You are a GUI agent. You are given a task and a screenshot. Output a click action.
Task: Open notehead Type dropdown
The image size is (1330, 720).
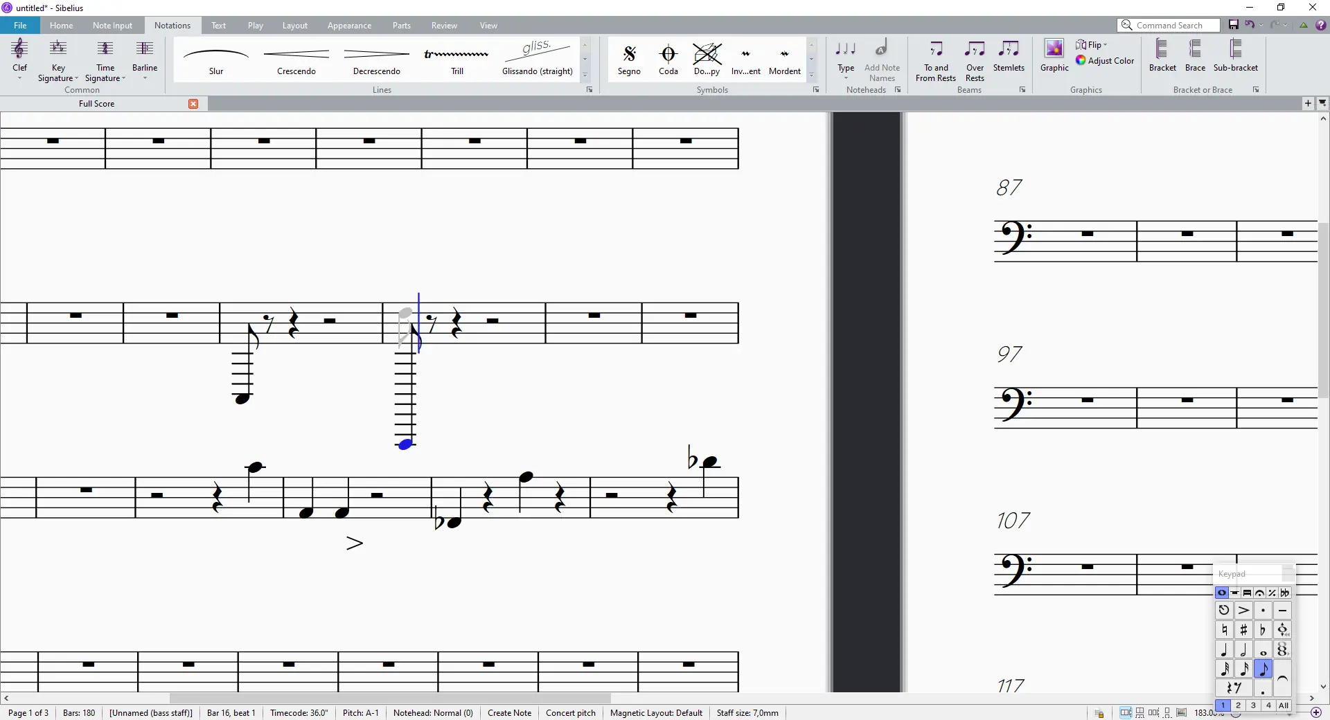click(846, 60)
